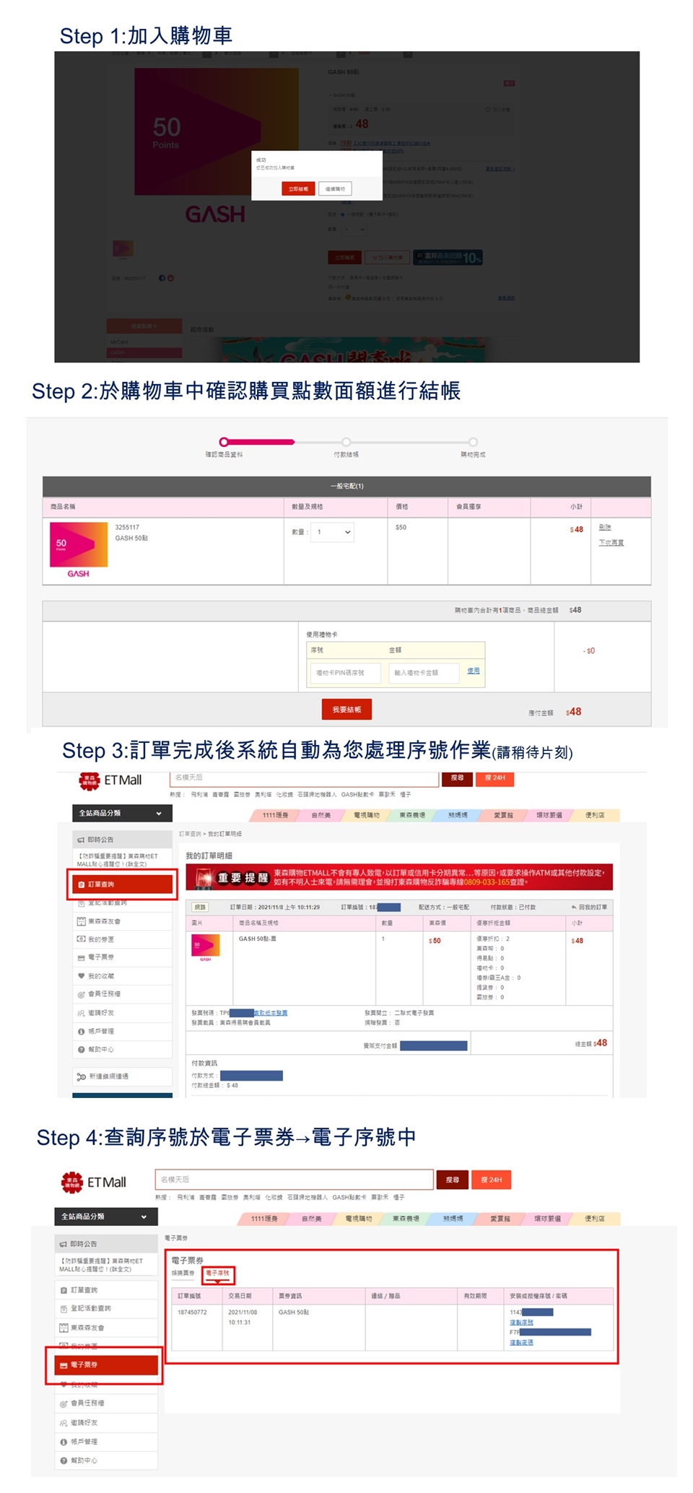Expand 全站商品分類 dropdown in Step 4
This screenshot has height=1493, width=693.
point(105,1216)
